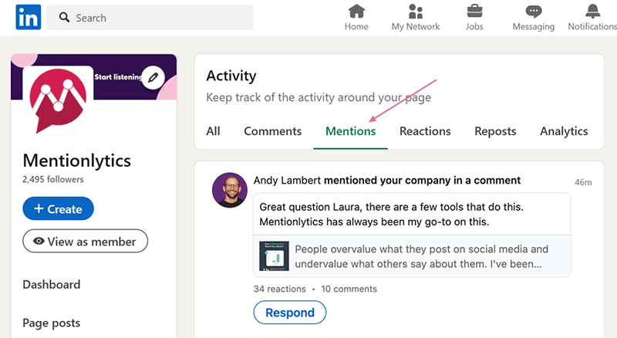Click the pencil edit cover icon
This screenshot has width=617, height=338.
click(x=153, y=78)
